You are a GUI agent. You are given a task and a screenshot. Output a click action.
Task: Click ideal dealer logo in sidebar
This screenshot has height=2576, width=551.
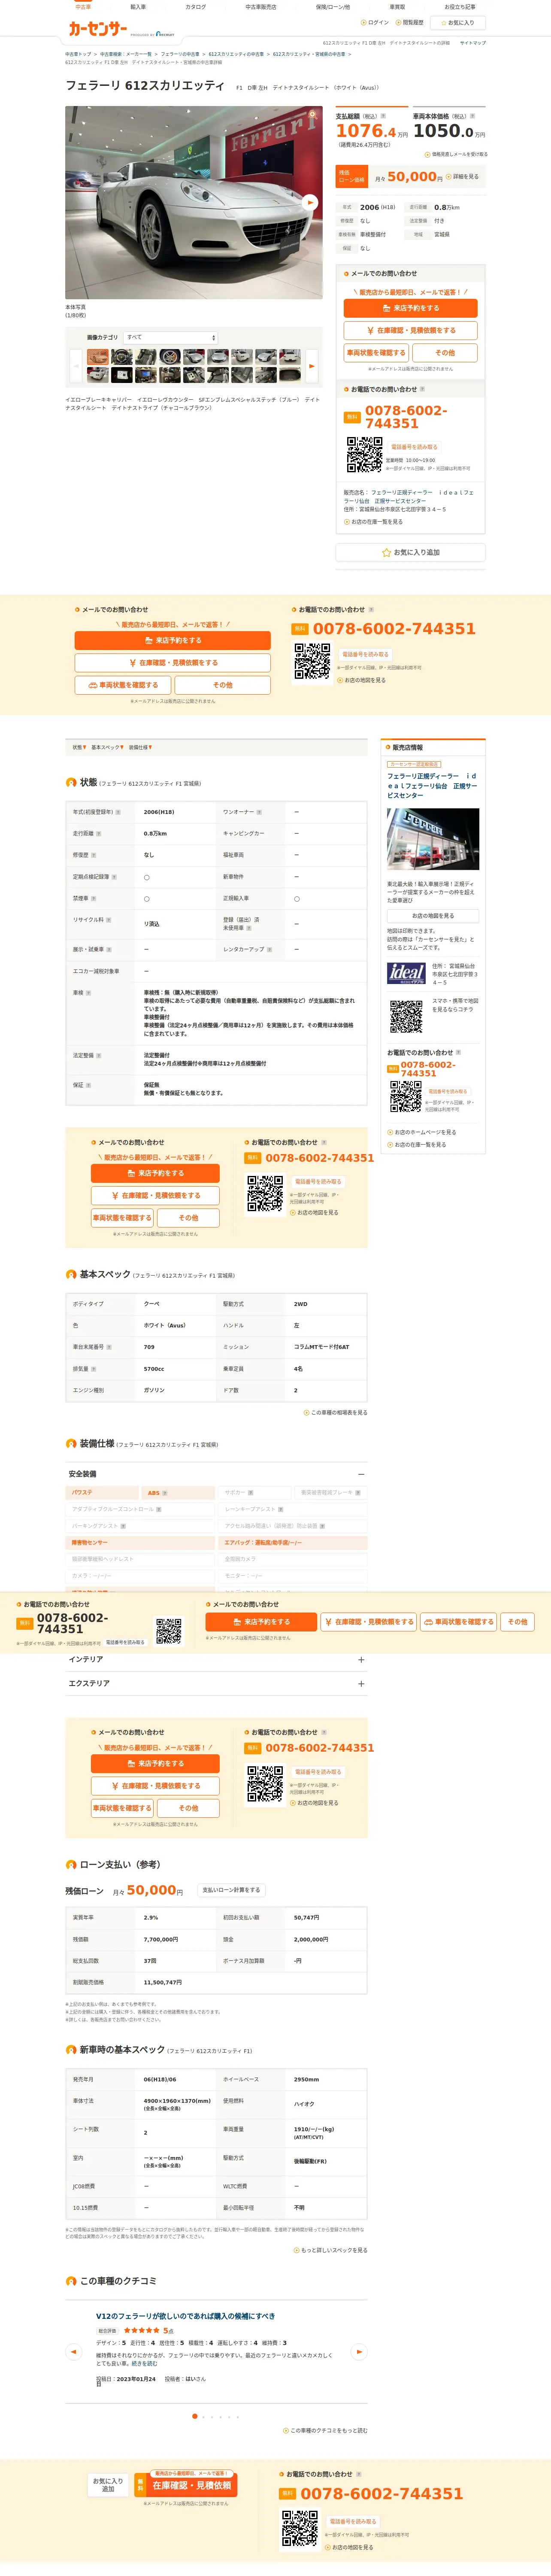(x=407, y=973)
